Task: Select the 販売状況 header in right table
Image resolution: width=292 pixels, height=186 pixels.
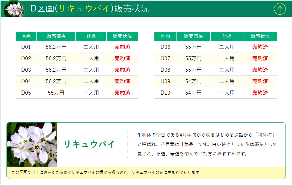Action: coord(260,36)
